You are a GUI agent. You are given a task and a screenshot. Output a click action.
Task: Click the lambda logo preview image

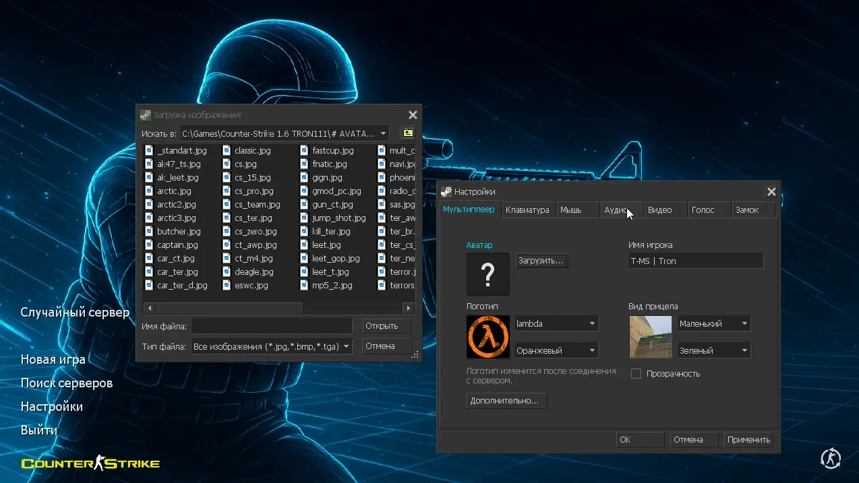[487, 337]
